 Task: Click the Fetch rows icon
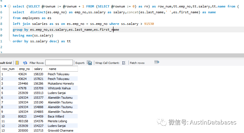point(157,62)
